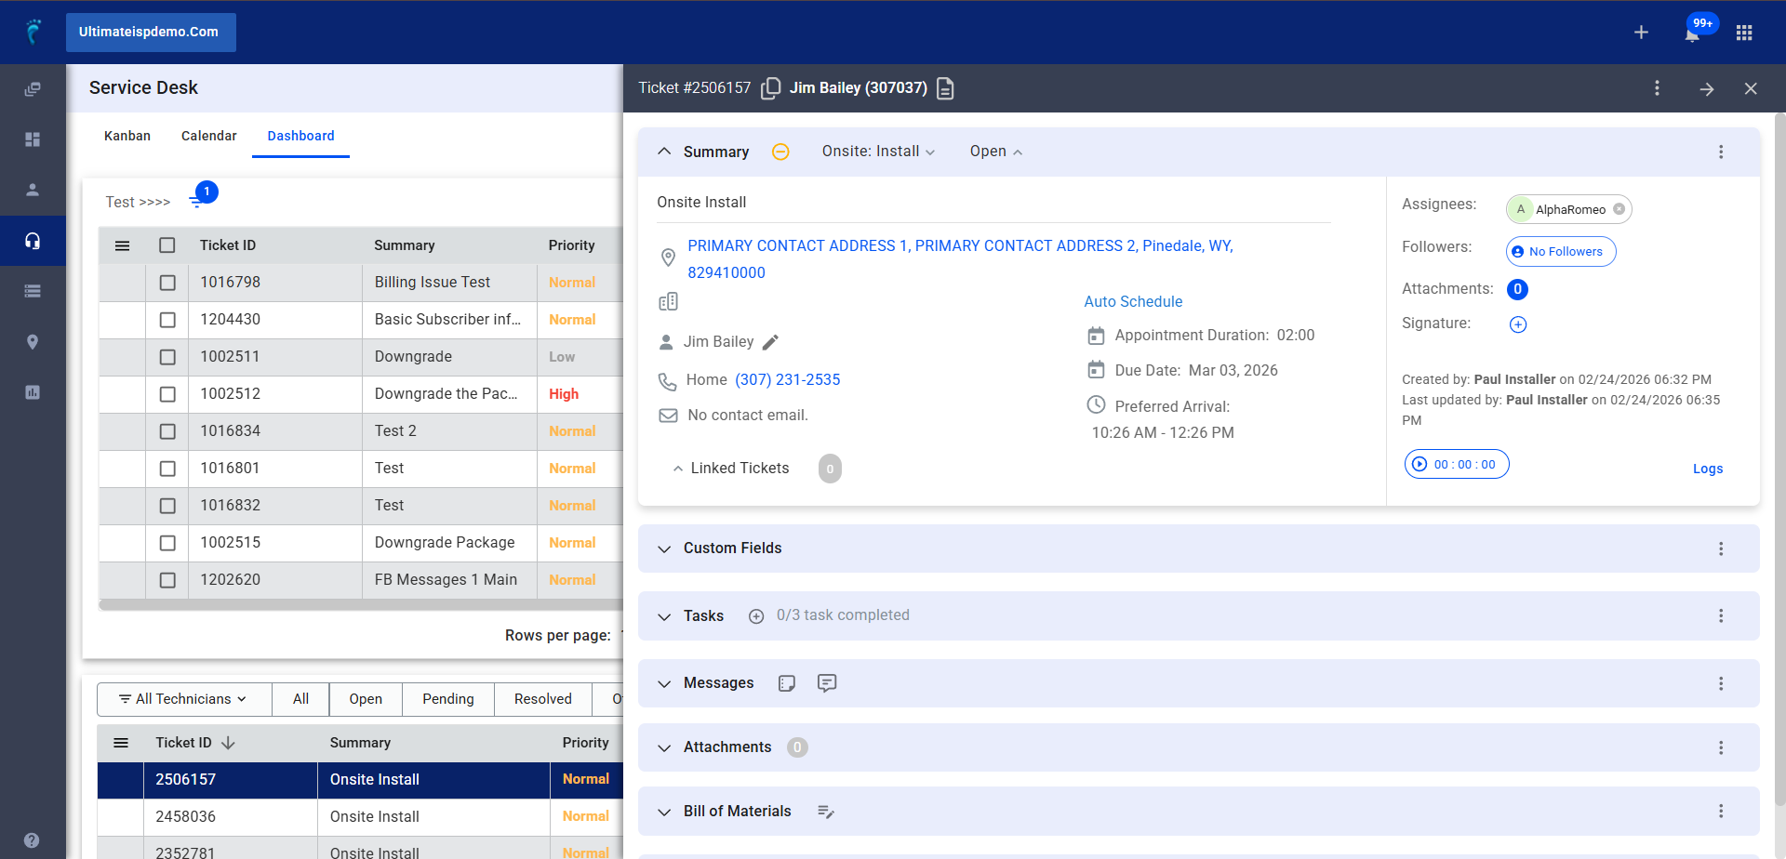
Task: Select checkbox for ticket 1002512
Action: [x=167, y=394]
